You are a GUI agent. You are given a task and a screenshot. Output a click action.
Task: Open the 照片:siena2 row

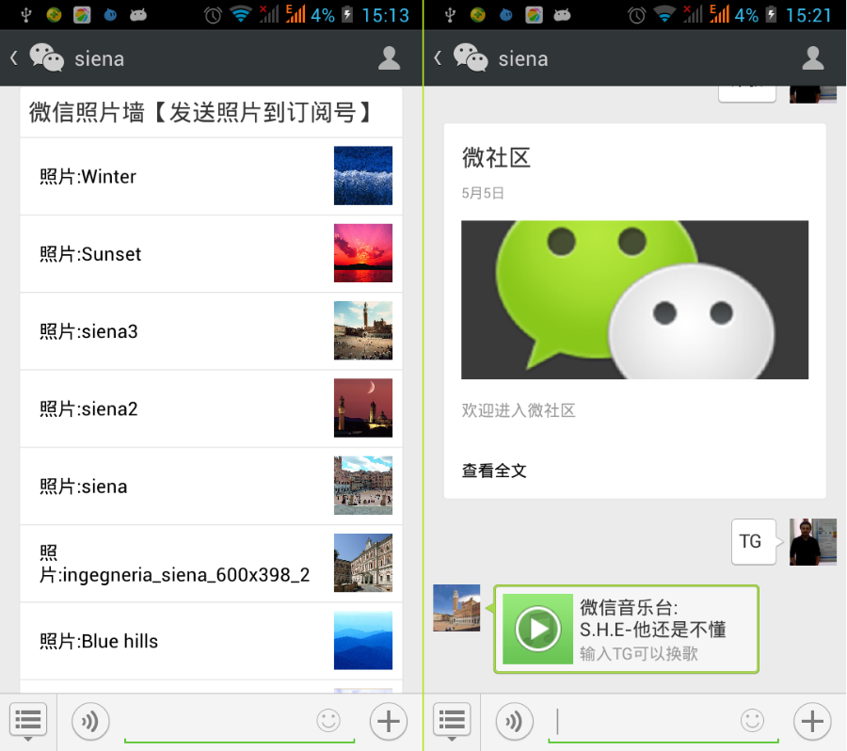pos(211,408)
